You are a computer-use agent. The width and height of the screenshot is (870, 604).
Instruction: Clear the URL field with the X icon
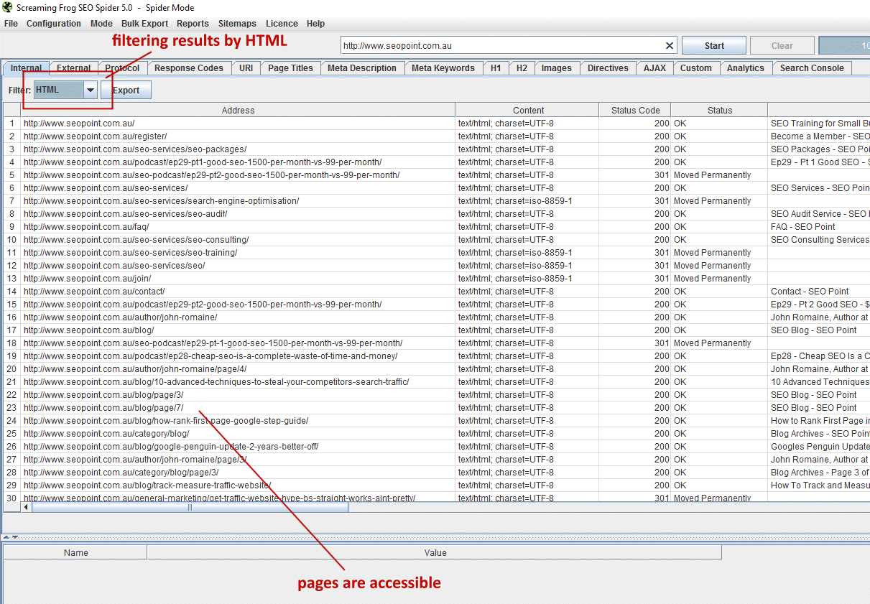(x=670, y=46)
